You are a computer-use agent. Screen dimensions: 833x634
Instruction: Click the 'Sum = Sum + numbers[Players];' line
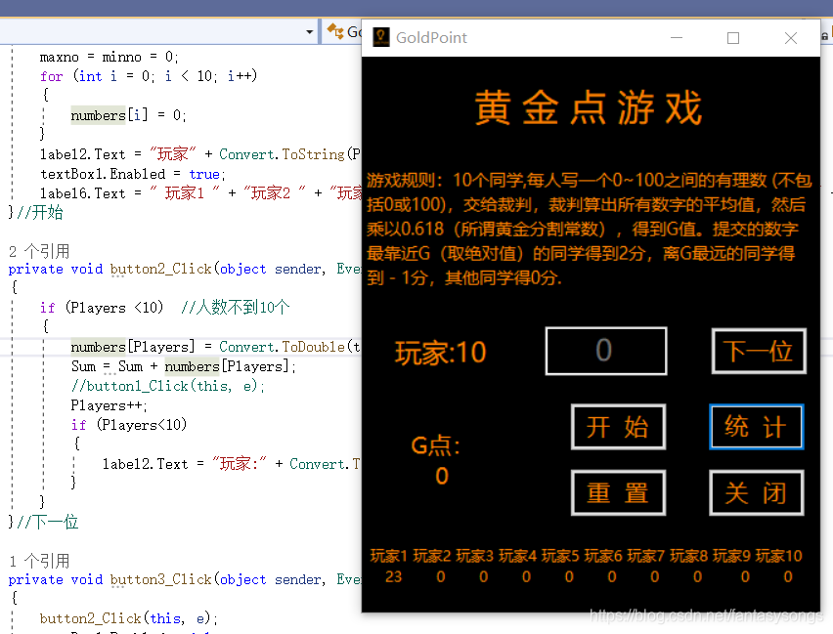(x=183, y=366)
